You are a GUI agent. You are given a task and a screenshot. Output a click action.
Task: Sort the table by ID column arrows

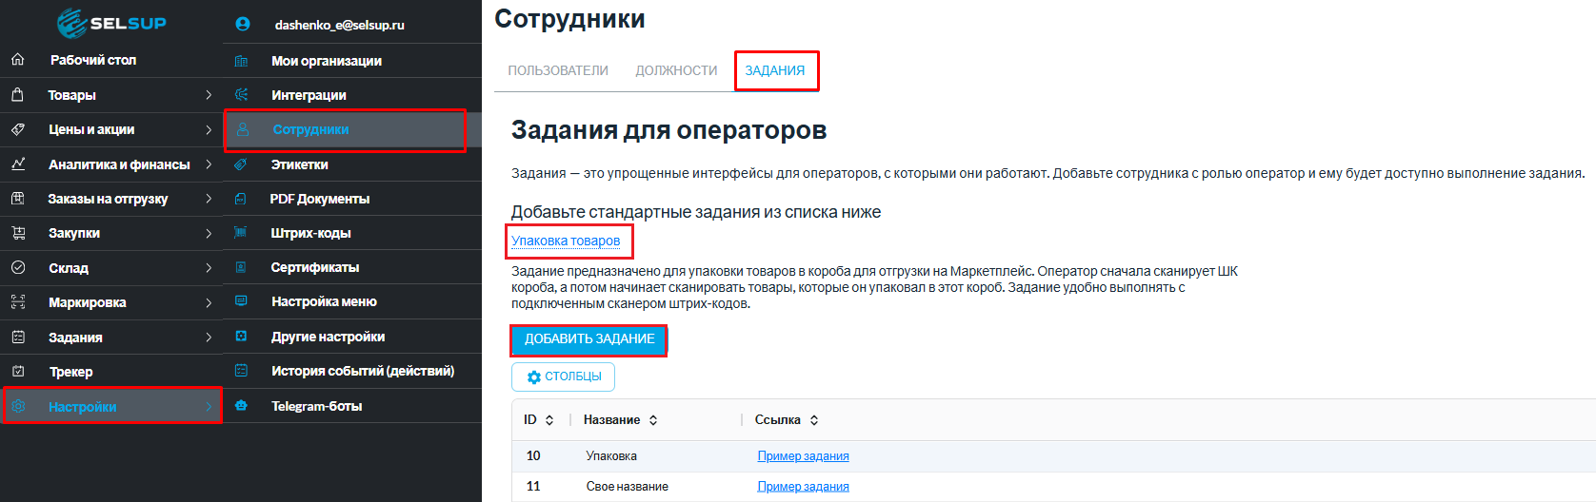click(x=549, y=420)
